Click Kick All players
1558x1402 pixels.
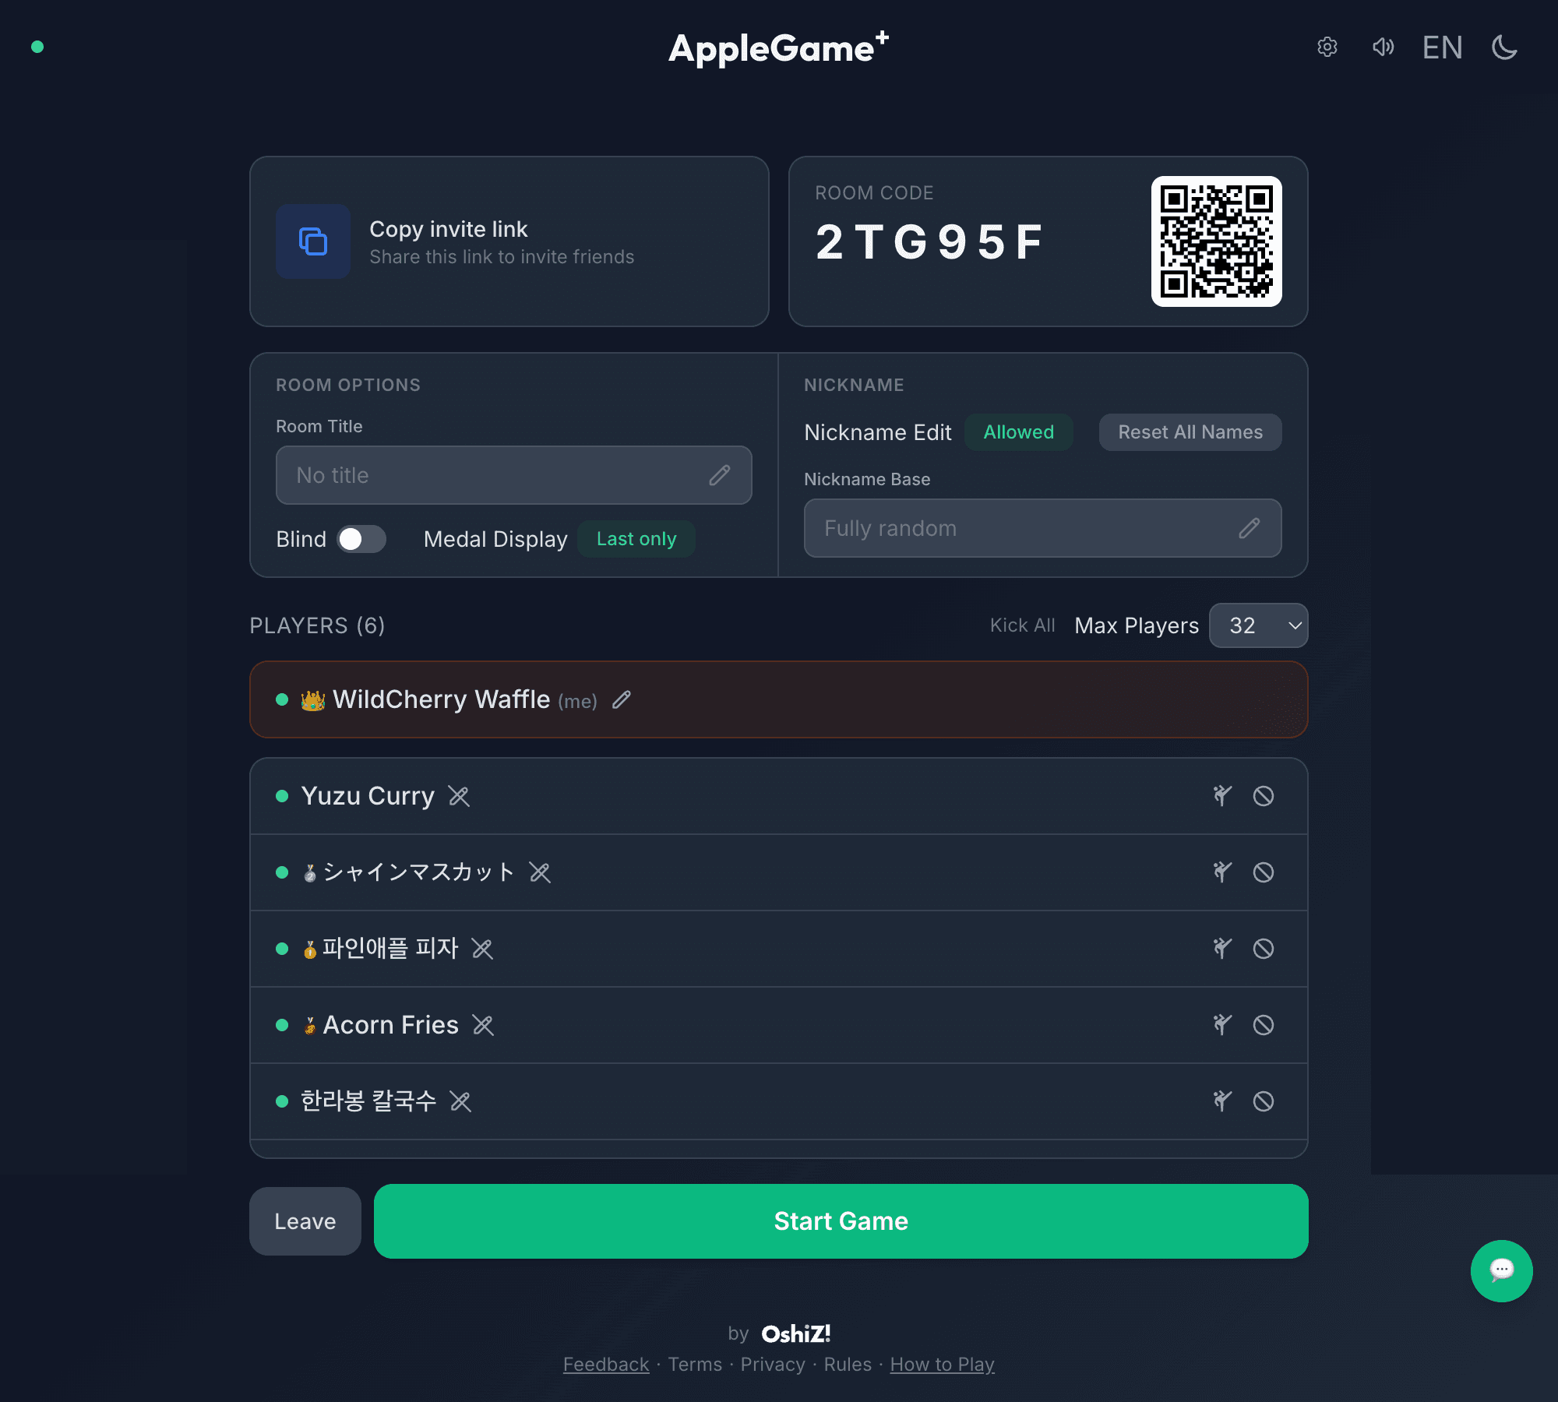[x=1022, y=625]
